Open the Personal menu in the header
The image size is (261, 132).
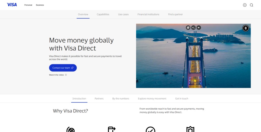point(28,5)
